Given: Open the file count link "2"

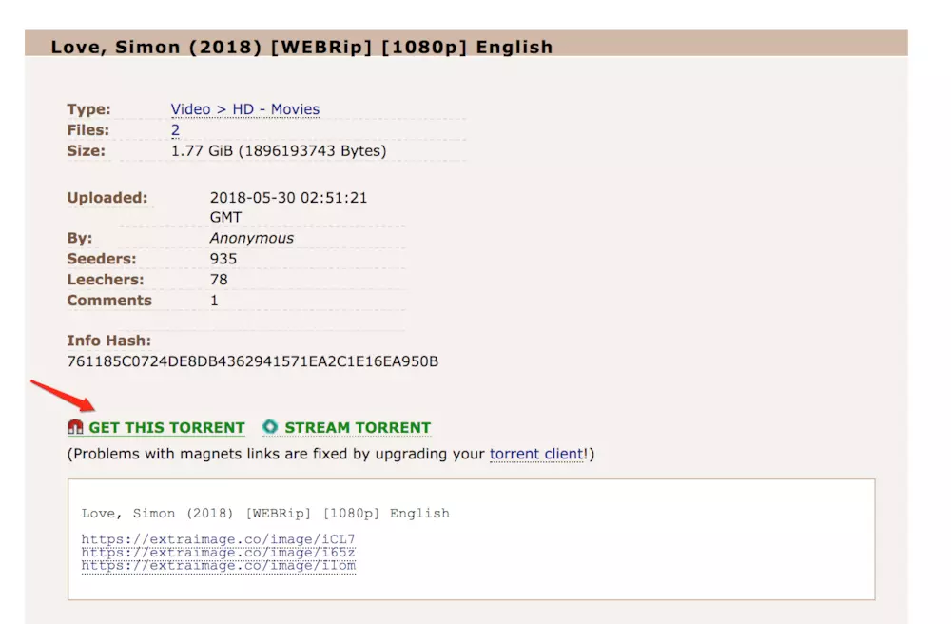Looking at the screenshot, I should point(175,129).
